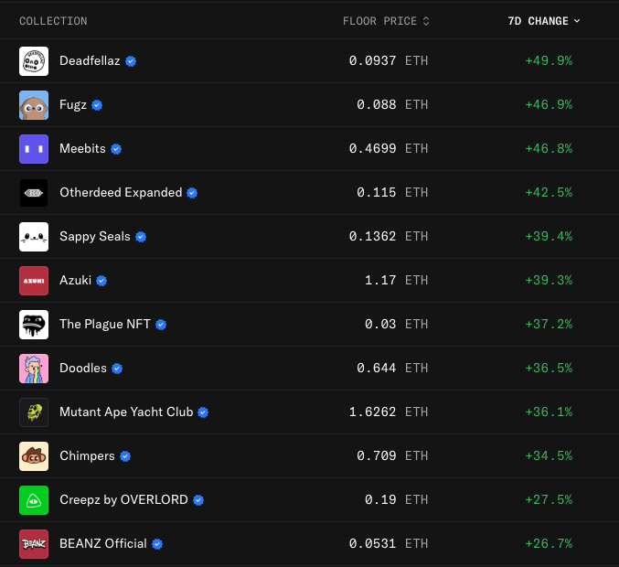The image size is (619, 567).
Task: Open the Chimpers collection name link
Action: coord(87,456)
